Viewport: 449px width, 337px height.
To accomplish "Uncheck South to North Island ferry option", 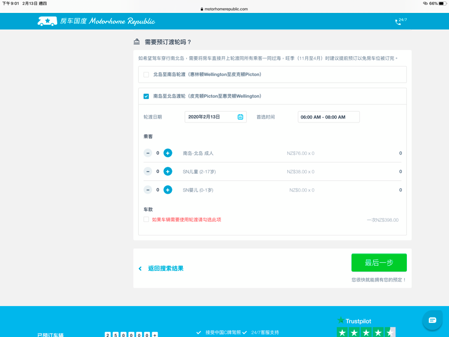I will [146, 96].
